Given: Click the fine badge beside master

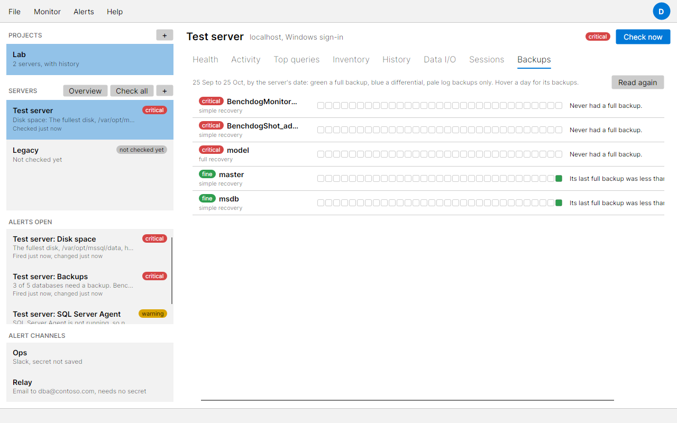Looking at the screenshot, I should click(207, 174).
